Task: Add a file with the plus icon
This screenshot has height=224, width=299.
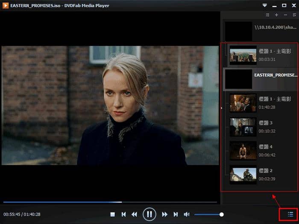Action: [276, 15]
